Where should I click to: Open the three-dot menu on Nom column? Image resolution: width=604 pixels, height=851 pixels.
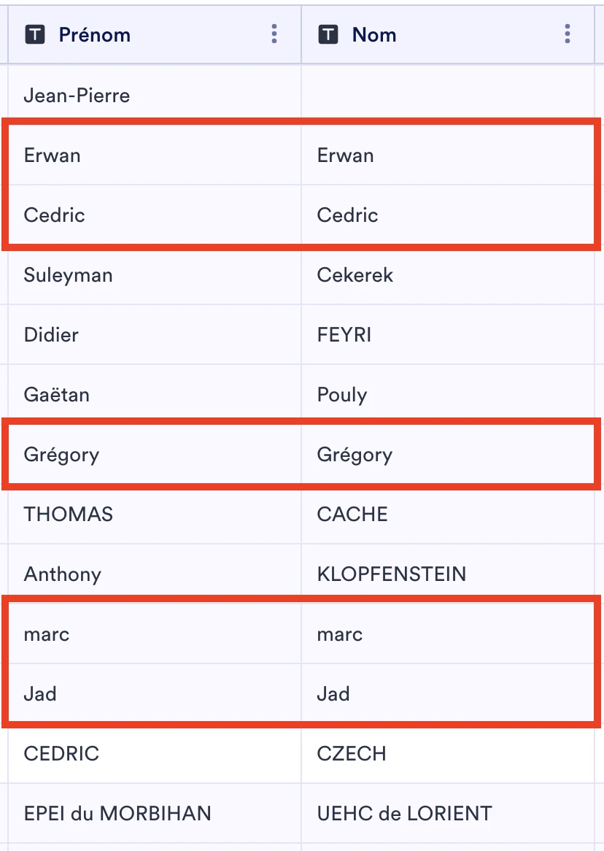point(567,34)
